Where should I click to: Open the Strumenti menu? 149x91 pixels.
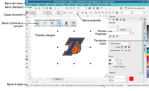tap(94, 5)
